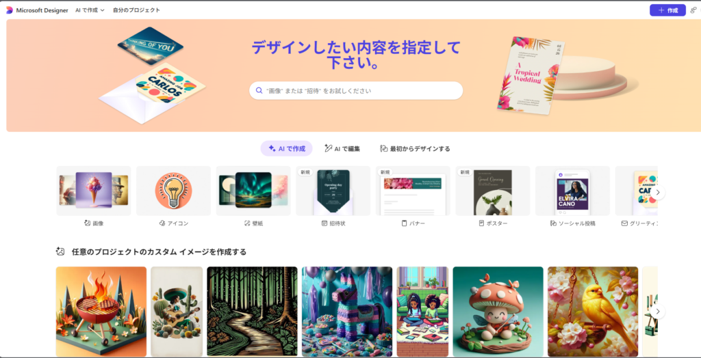Expand the AI で作成 dropdown menu
The image size is (701, 358).
point(90,10)
